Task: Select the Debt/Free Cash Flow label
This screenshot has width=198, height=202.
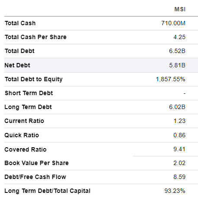Action: (x=35, y=177)
